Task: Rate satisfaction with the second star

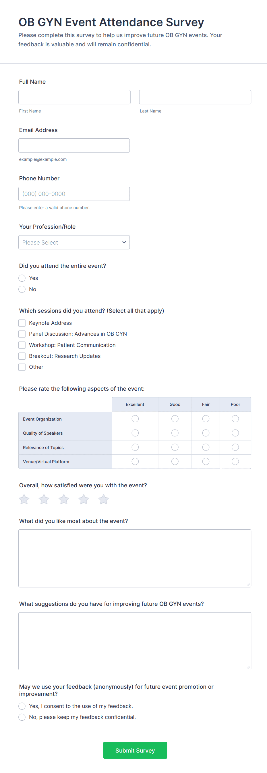Action: click(44, 499)
